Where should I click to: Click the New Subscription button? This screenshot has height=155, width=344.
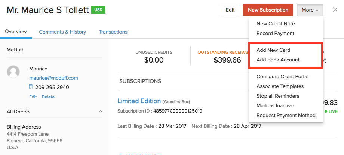point(268,10)
